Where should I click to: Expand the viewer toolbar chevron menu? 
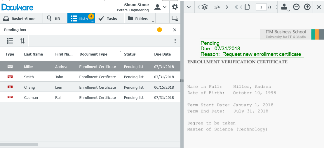(x=189, y=7)
